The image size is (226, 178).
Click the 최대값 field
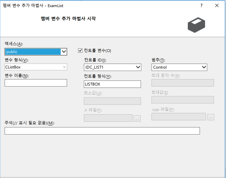(x=183, y=100)
